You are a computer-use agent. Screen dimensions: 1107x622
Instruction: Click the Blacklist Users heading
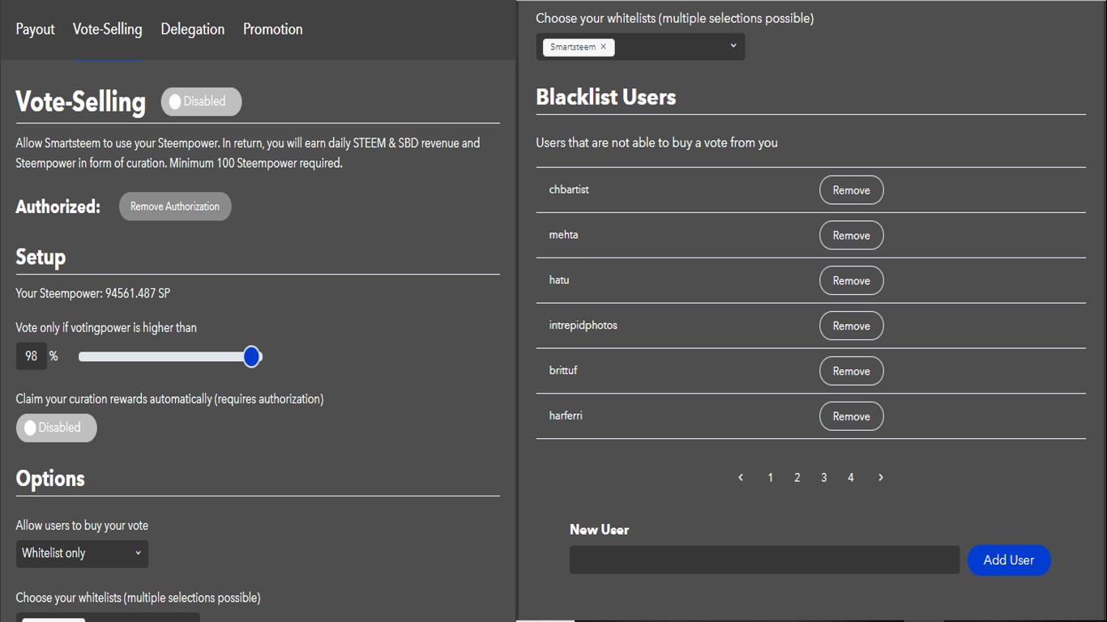pos(606,97)
